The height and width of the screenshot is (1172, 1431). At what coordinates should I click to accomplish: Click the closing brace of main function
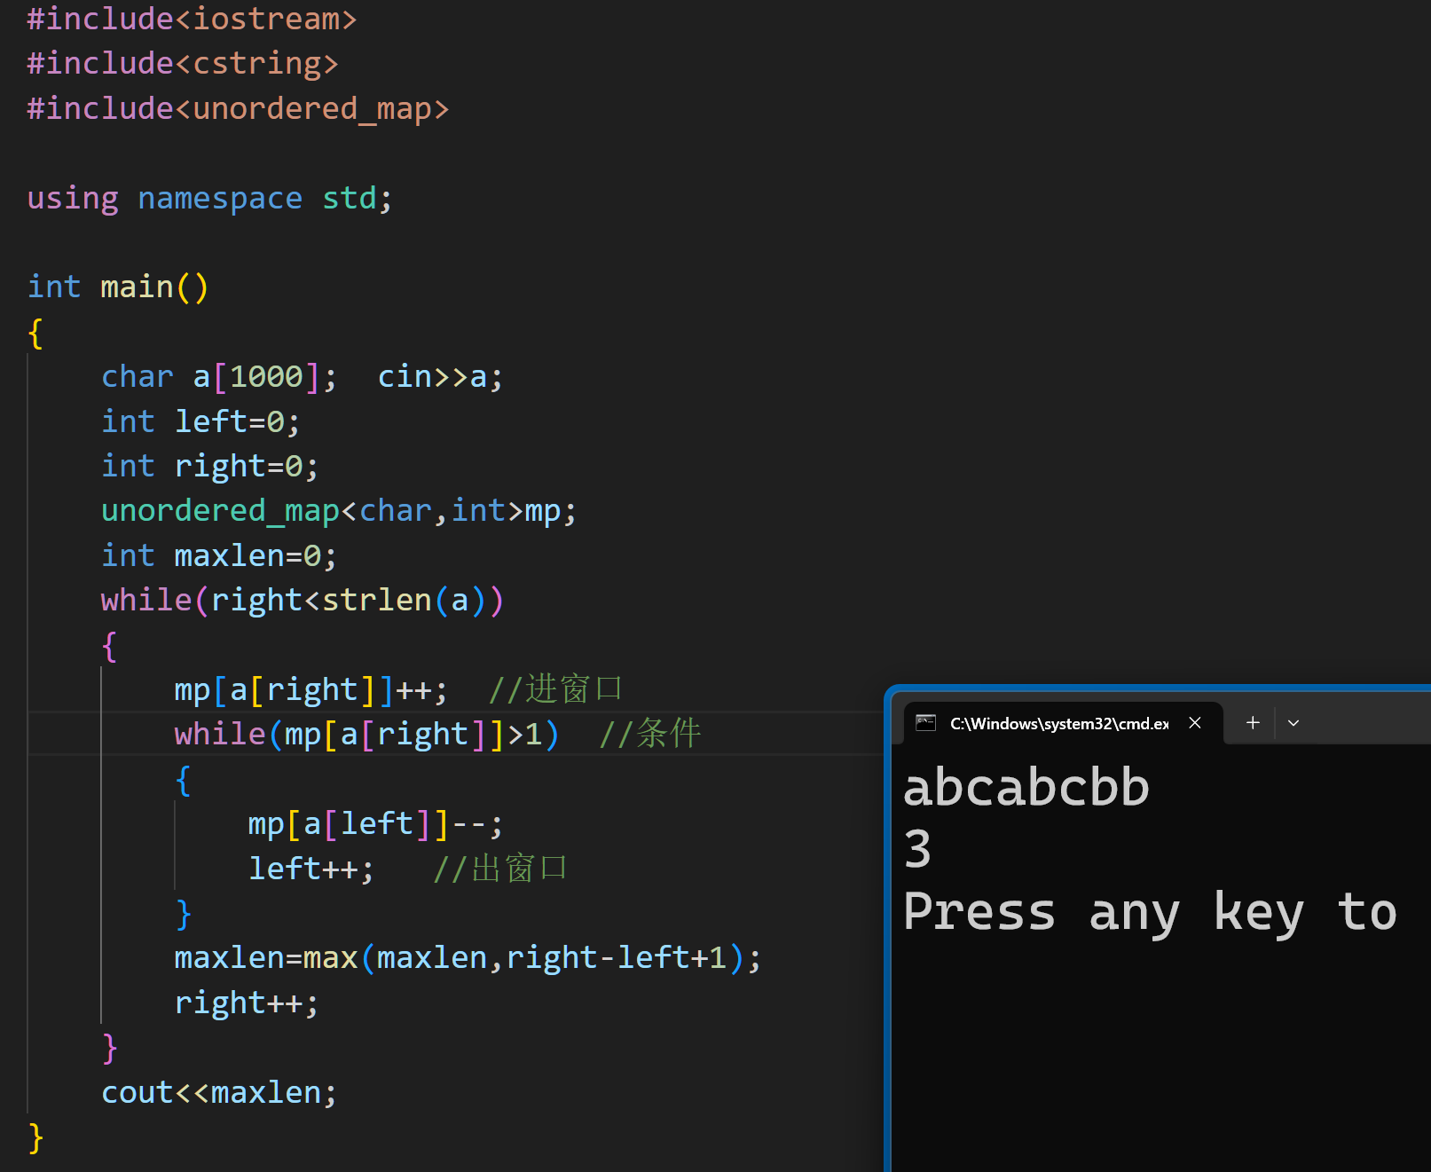[35, 1137]
